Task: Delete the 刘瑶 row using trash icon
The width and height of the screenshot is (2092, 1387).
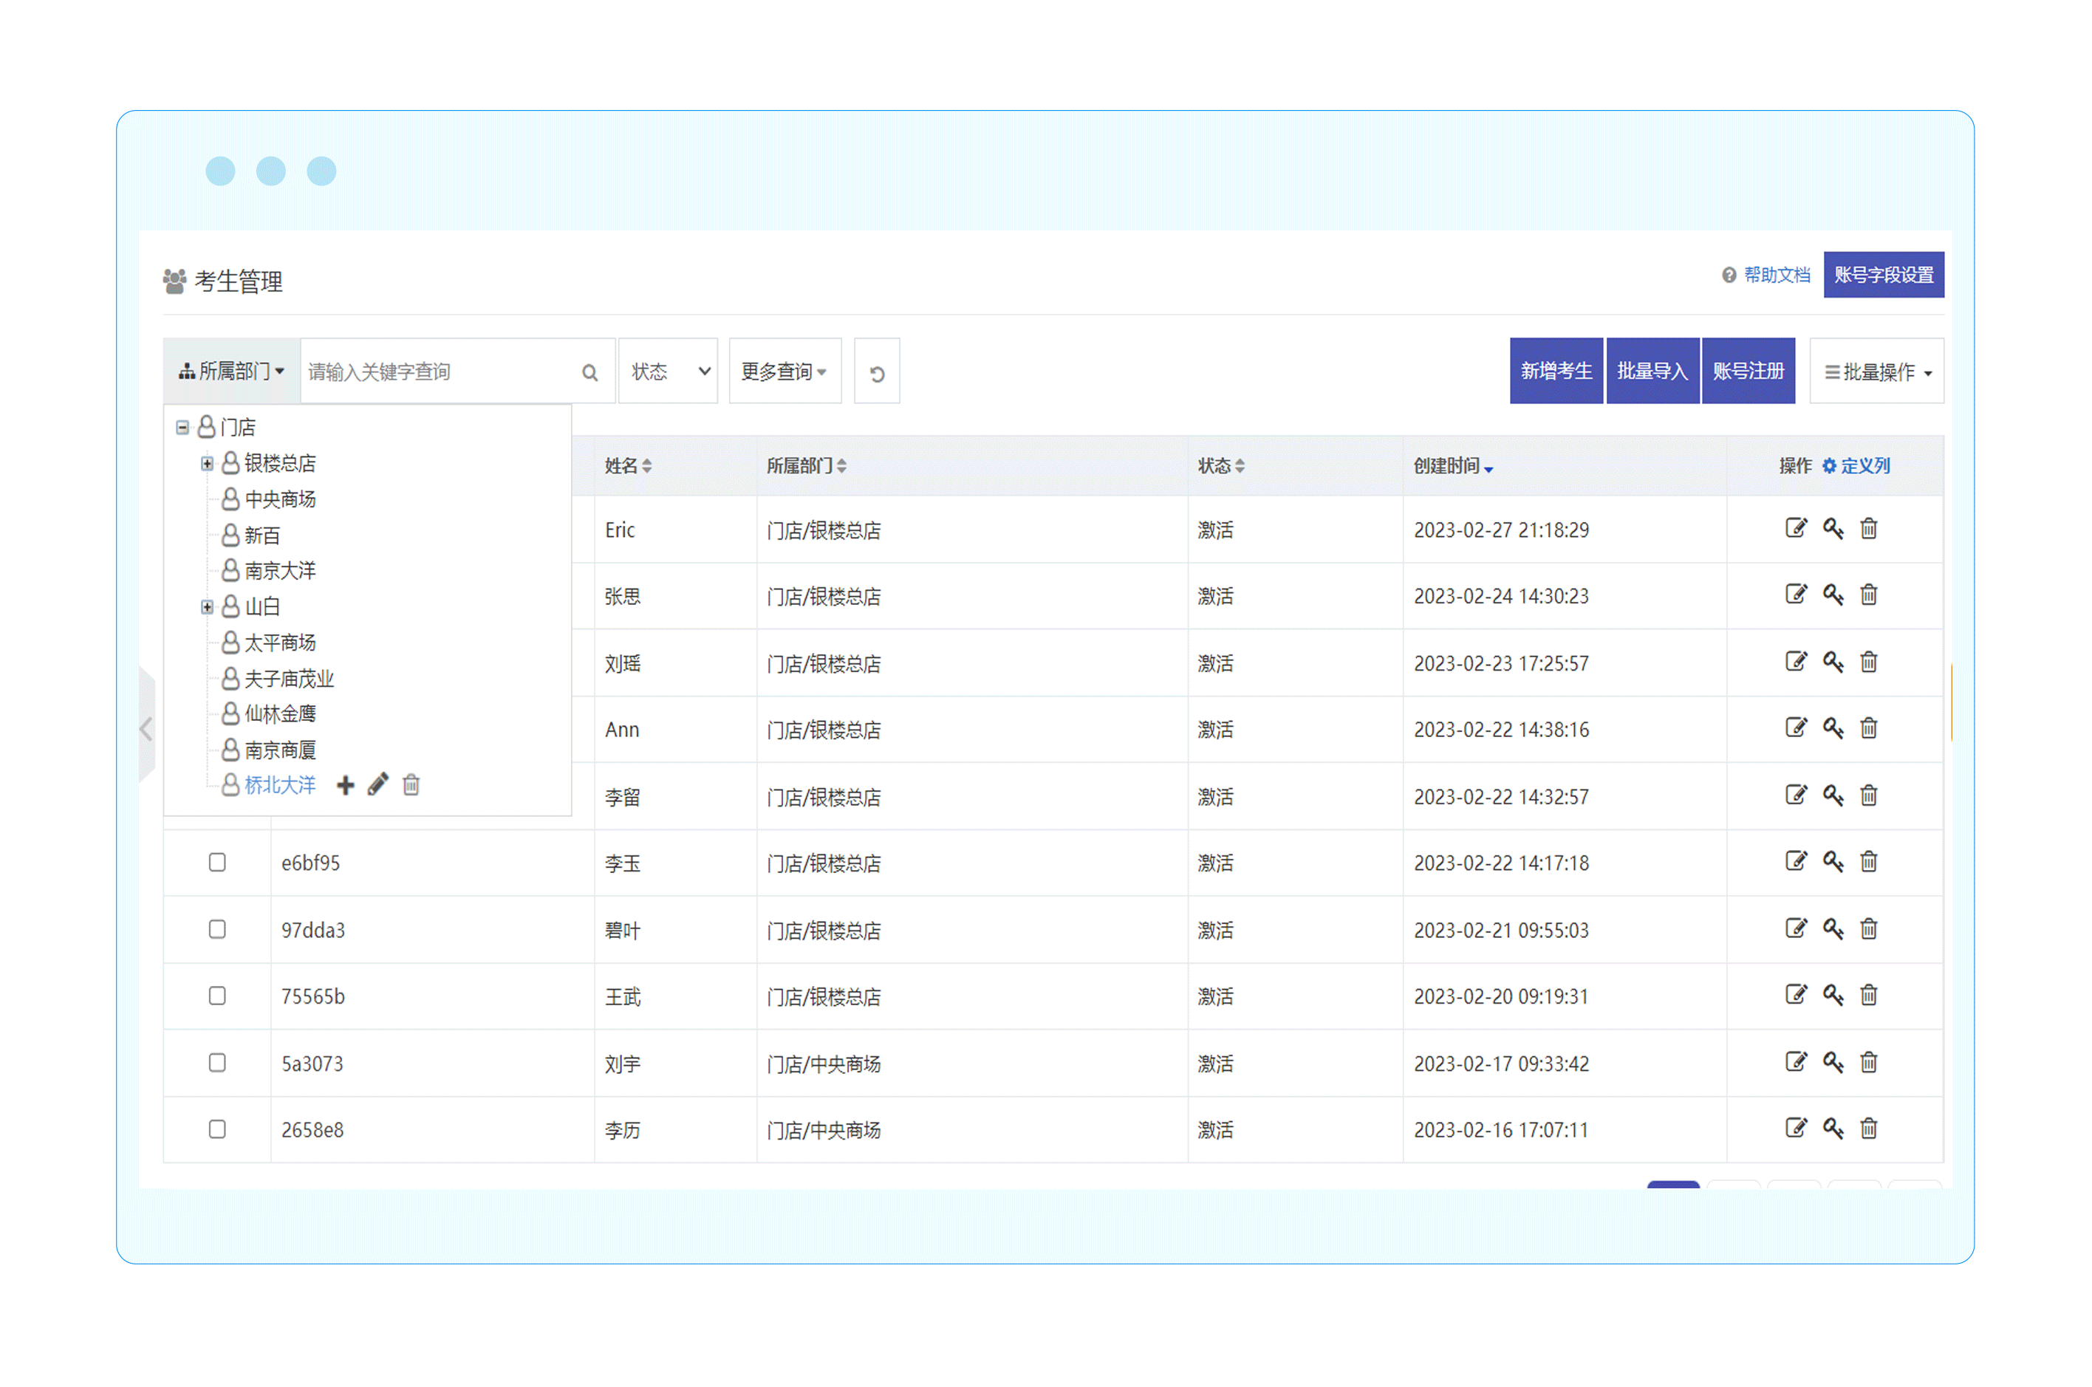Action: 1867,662
